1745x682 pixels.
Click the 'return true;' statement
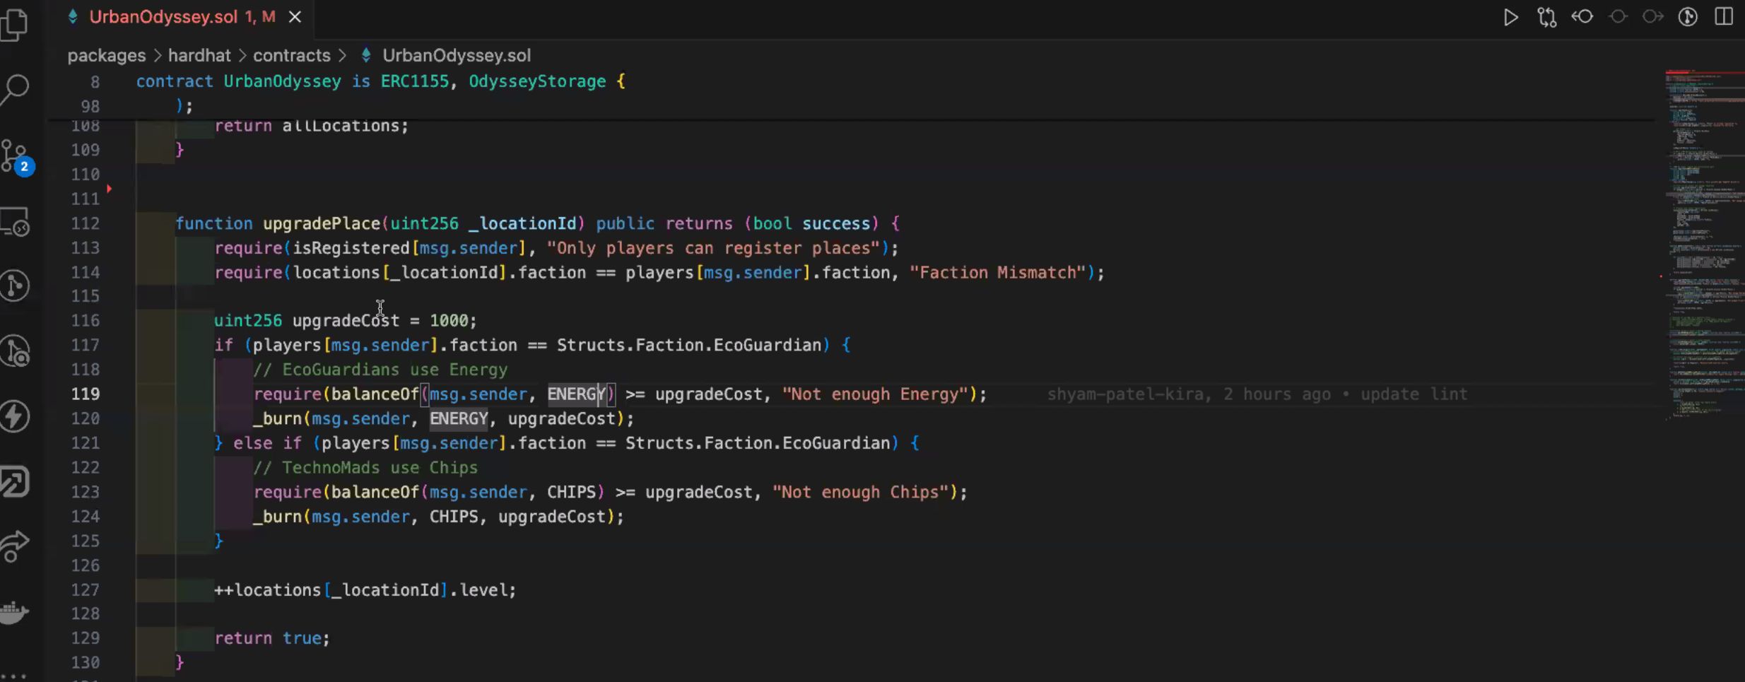(x=272, y=638)
